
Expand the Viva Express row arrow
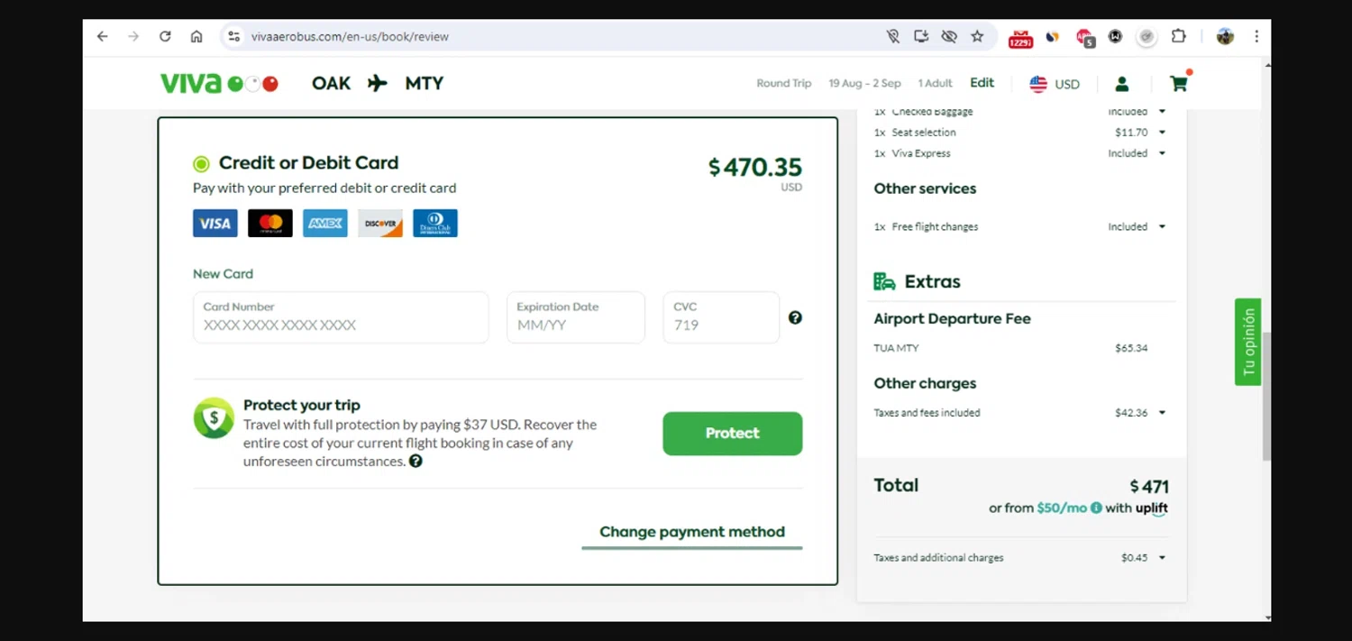coord(1162,153)
